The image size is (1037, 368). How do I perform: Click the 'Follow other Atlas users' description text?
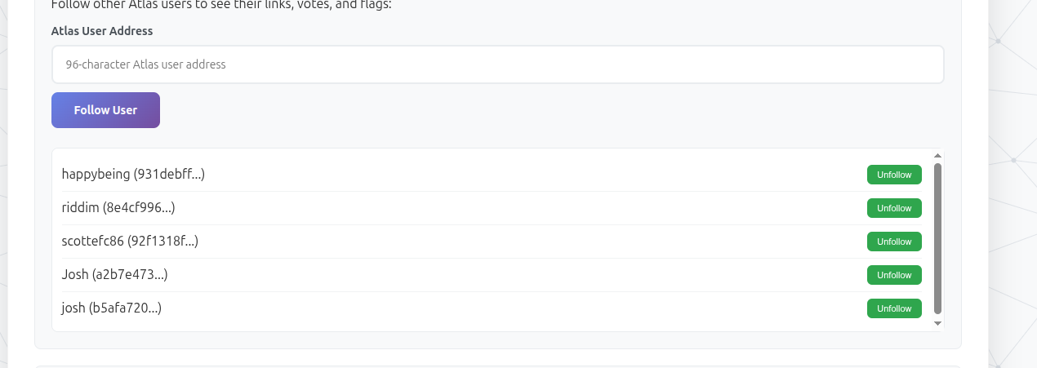click(221, 4)
